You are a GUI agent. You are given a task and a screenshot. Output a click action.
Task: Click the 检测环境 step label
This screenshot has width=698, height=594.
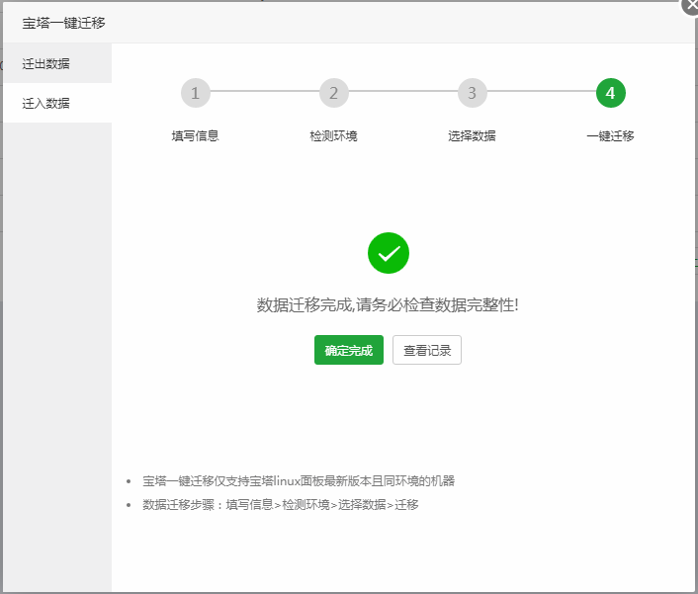coord(333,135)
